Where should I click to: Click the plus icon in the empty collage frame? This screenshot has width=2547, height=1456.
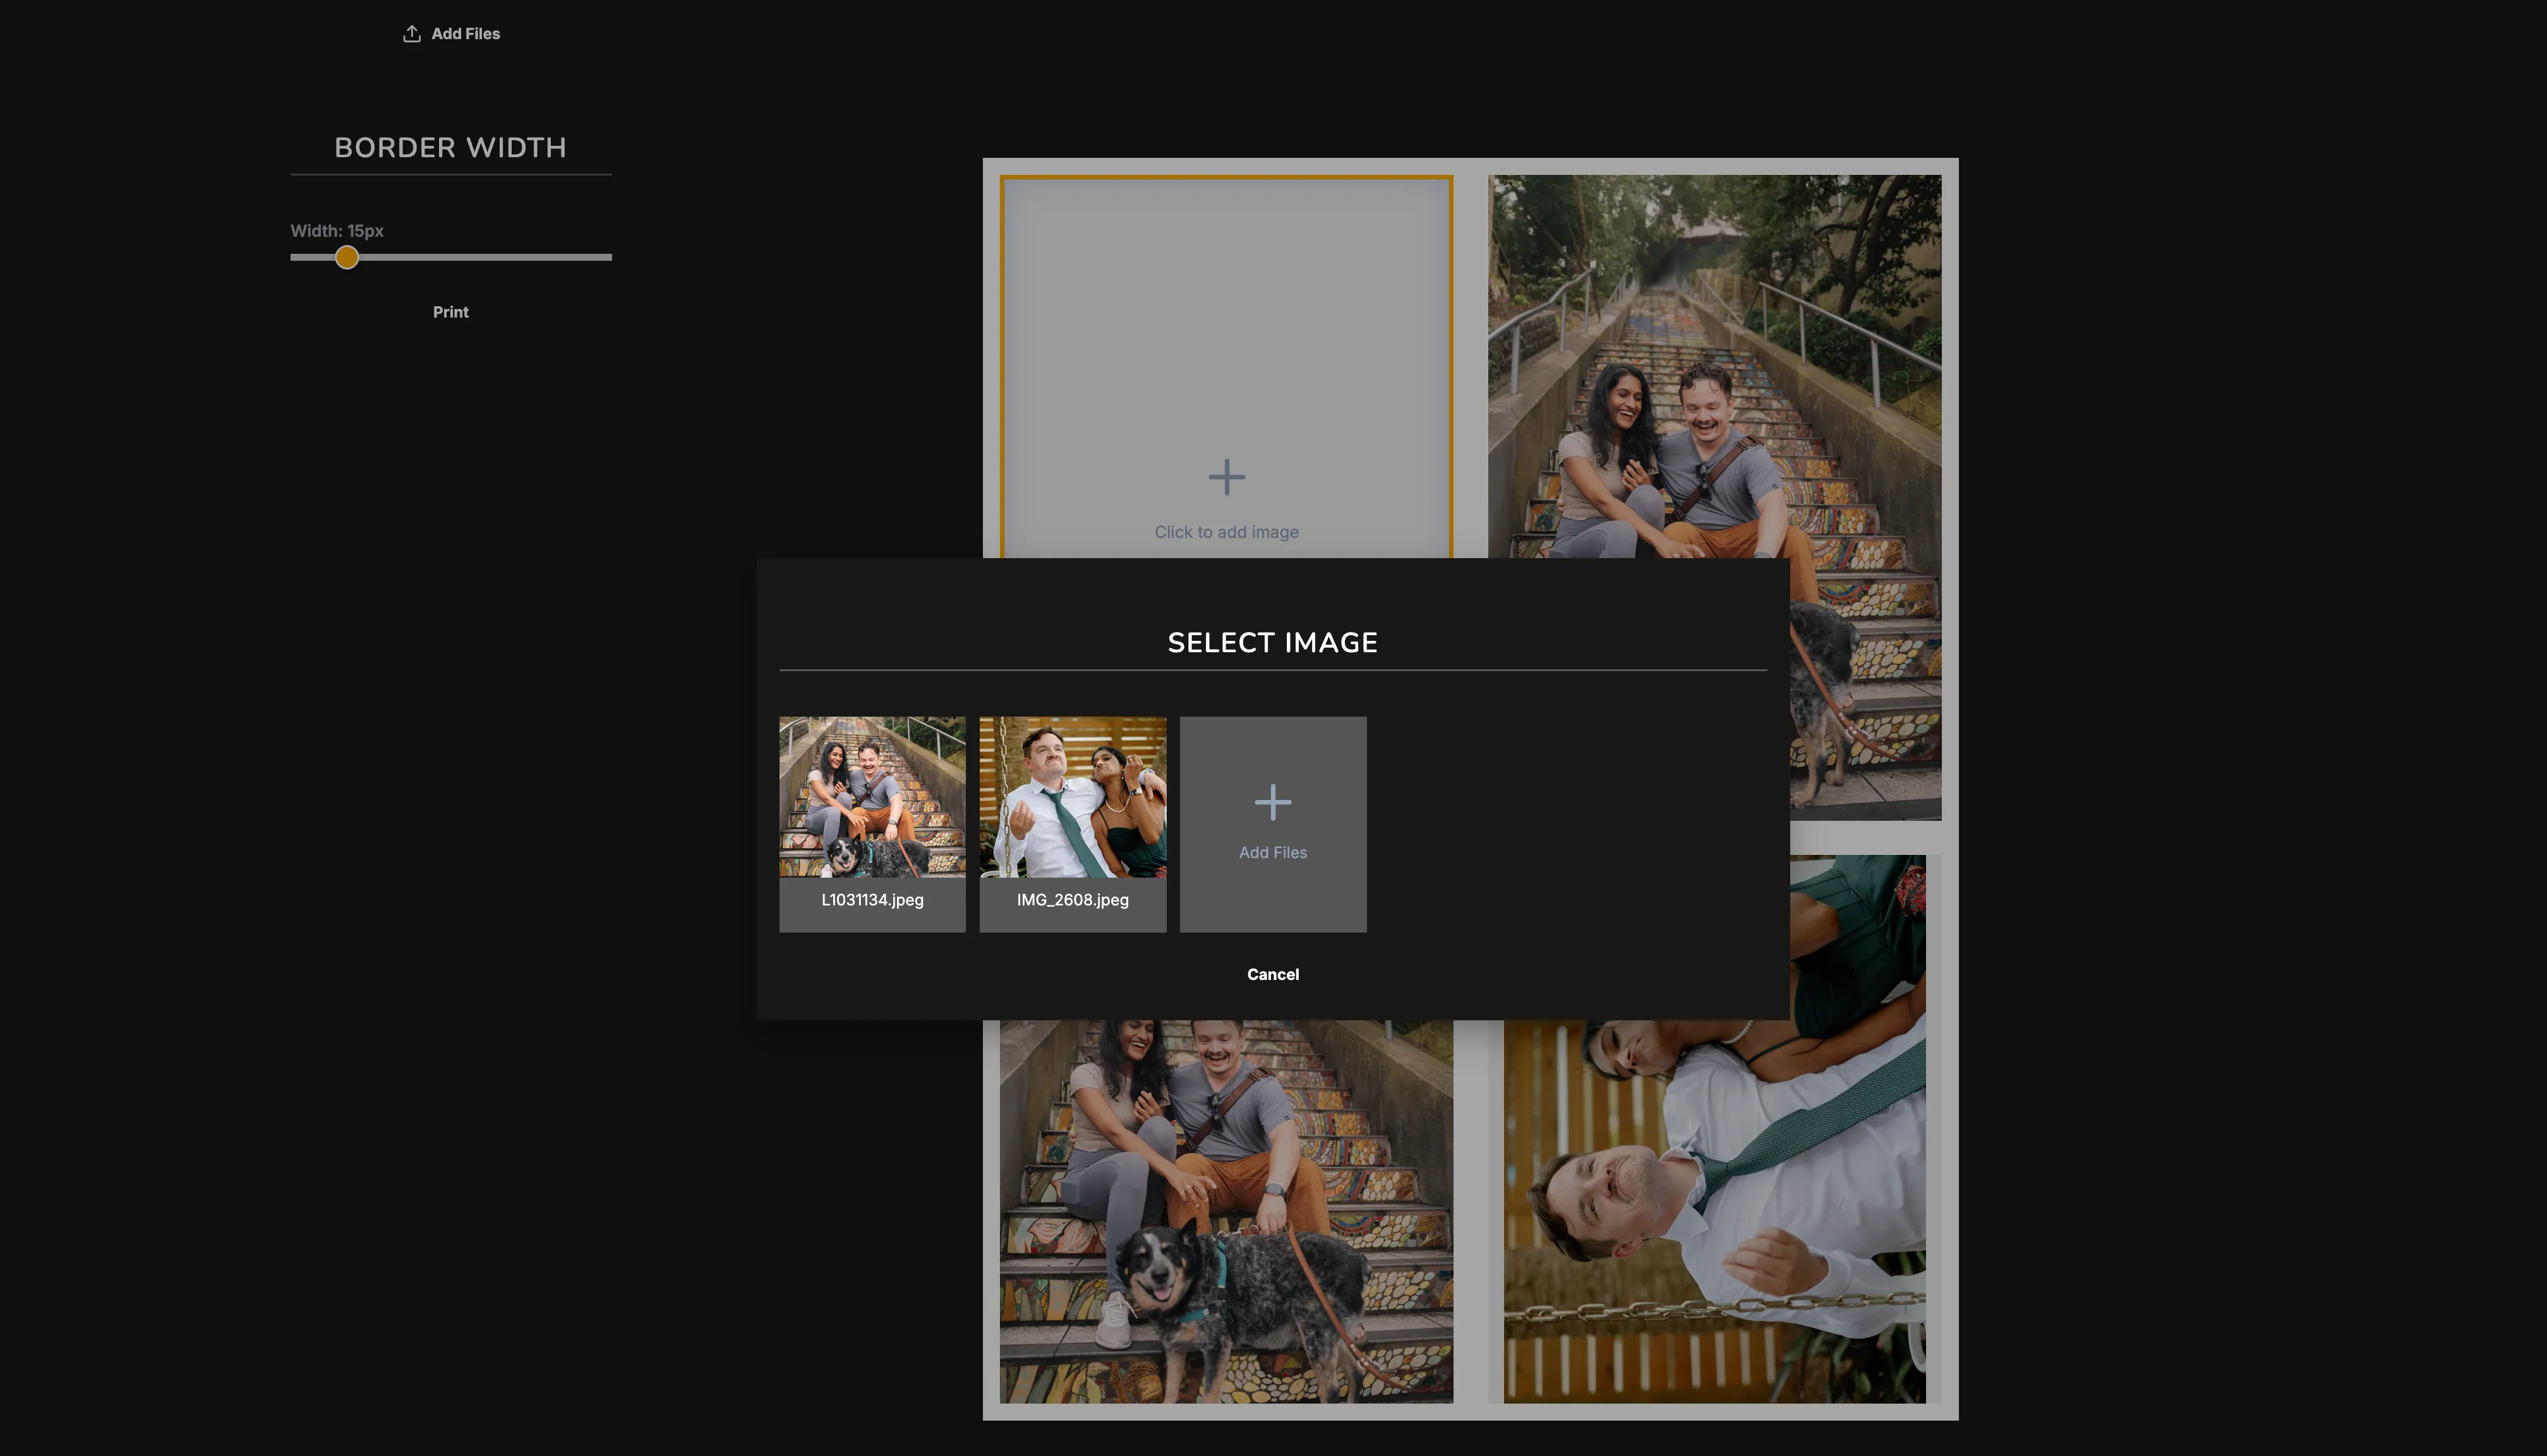click(x=1227, y=477)
